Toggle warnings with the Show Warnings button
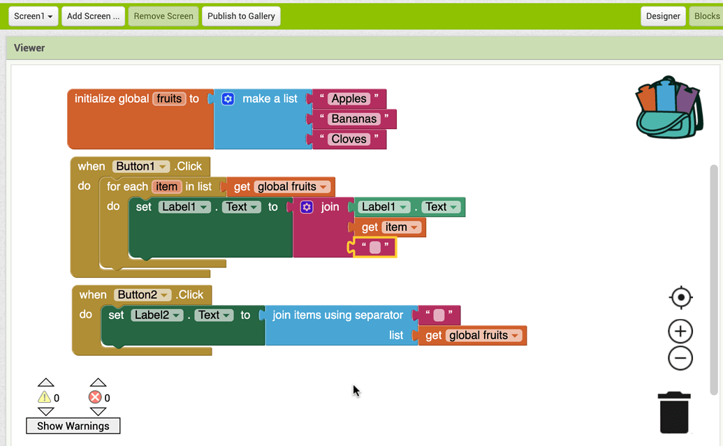Viewport: 723px width, 446px height. point(73,425)
